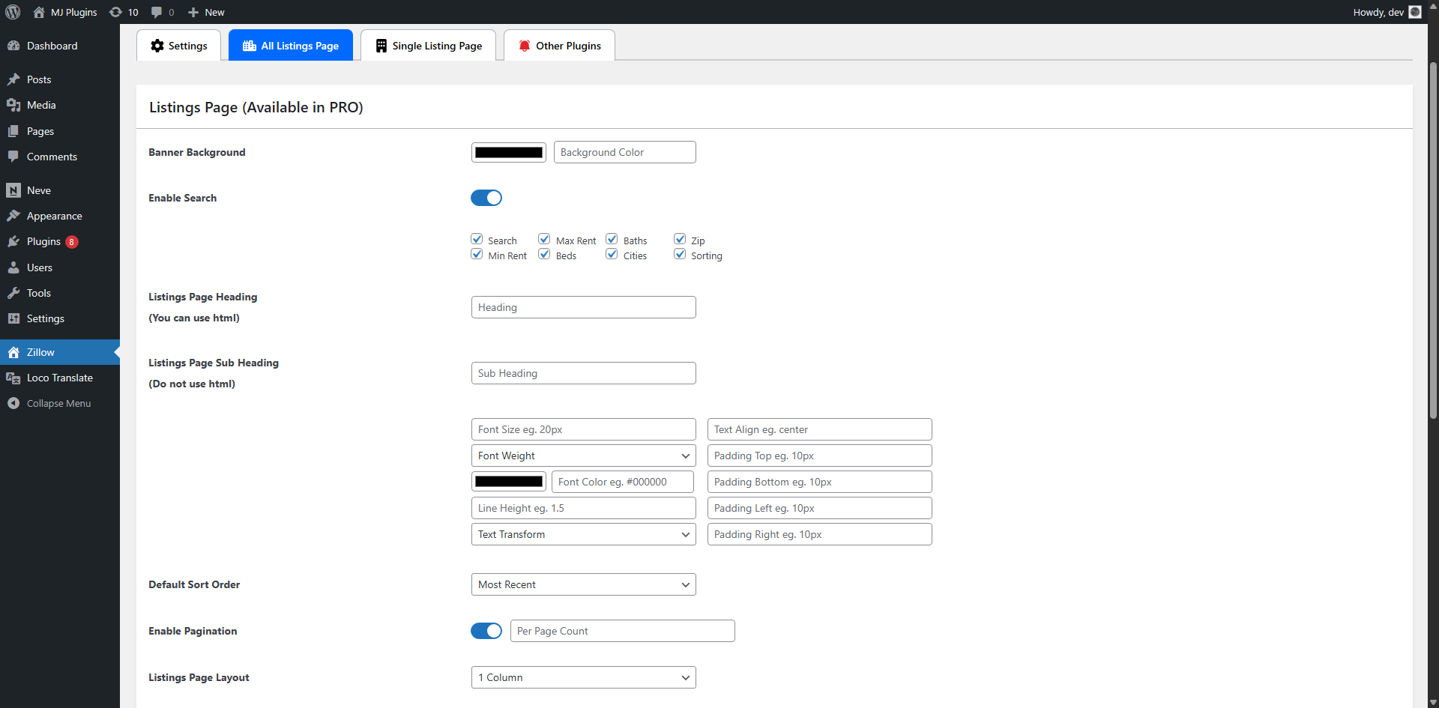Click the Banner Background black color swatch
The height and width of the screenshot is (708, 1439).
click(x=508, y=152)
